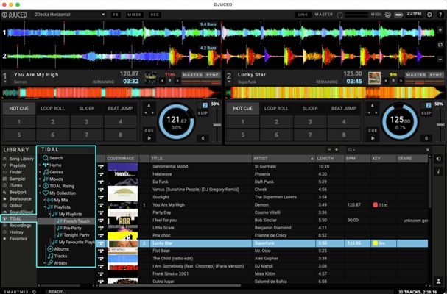Trigger hot cue pad 8 on deck 2

click(x=344, y=135)
